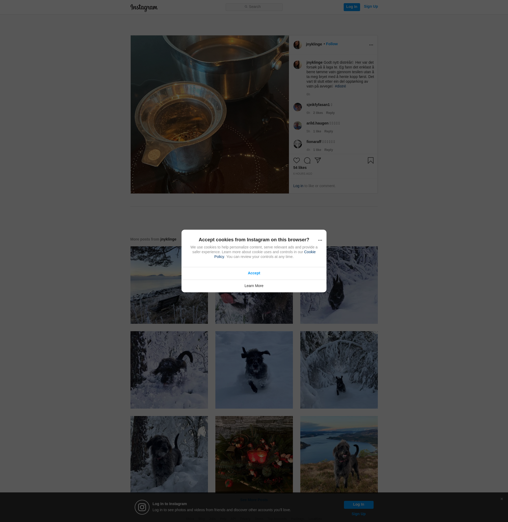Click the share paper plane icon
The width and height of the screenshot is (508, 522).
coord(317,160)
